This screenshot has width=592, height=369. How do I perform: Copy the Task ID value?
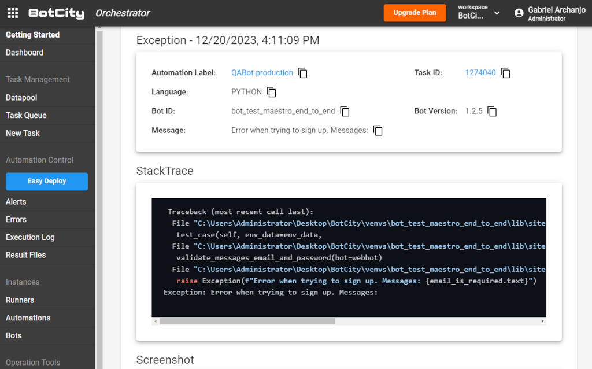tap(505, 73)
